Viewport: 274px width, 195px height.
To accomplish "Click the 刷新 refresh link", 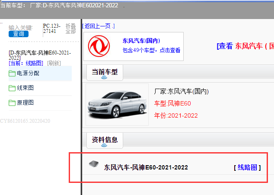I will [54, 63].
